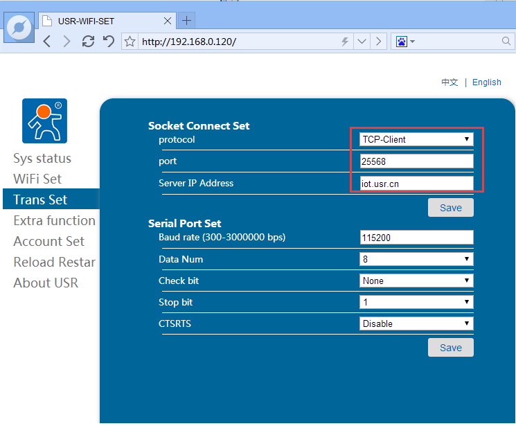The width and height of the screenshot is (516, 426).
Task: Expand the CTSRTS dropdown set to Disable
Action: click(416, 323)
